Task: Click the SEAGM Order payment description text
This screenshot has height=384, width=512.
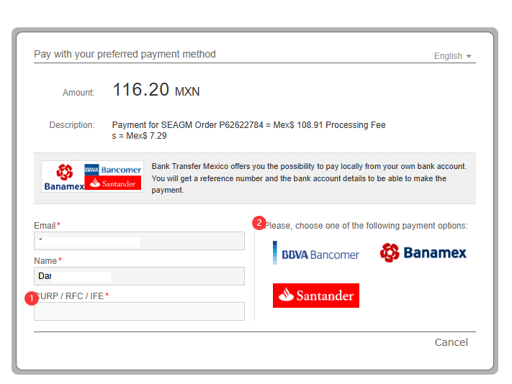Action: tap(248, 130)
